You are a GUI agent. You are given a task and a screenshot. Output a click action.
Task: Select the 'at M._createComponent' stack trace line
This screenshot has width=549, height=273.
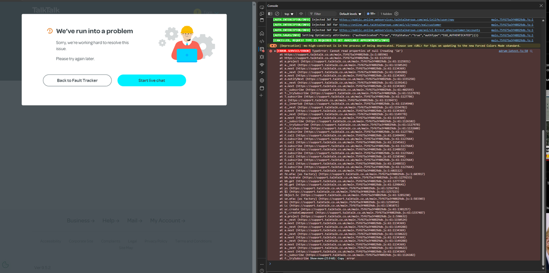tap(352, 213)
